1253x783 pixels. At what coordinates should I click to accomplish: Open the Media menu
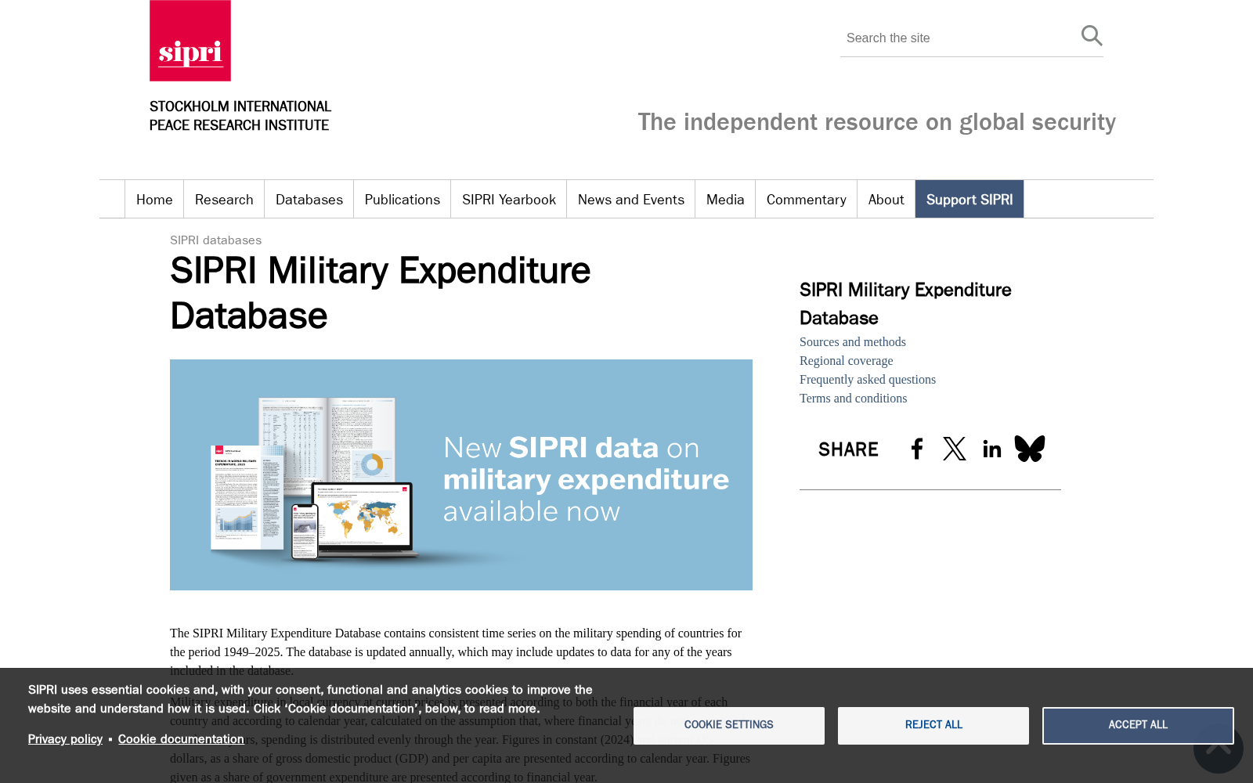(x=725, y=200)
